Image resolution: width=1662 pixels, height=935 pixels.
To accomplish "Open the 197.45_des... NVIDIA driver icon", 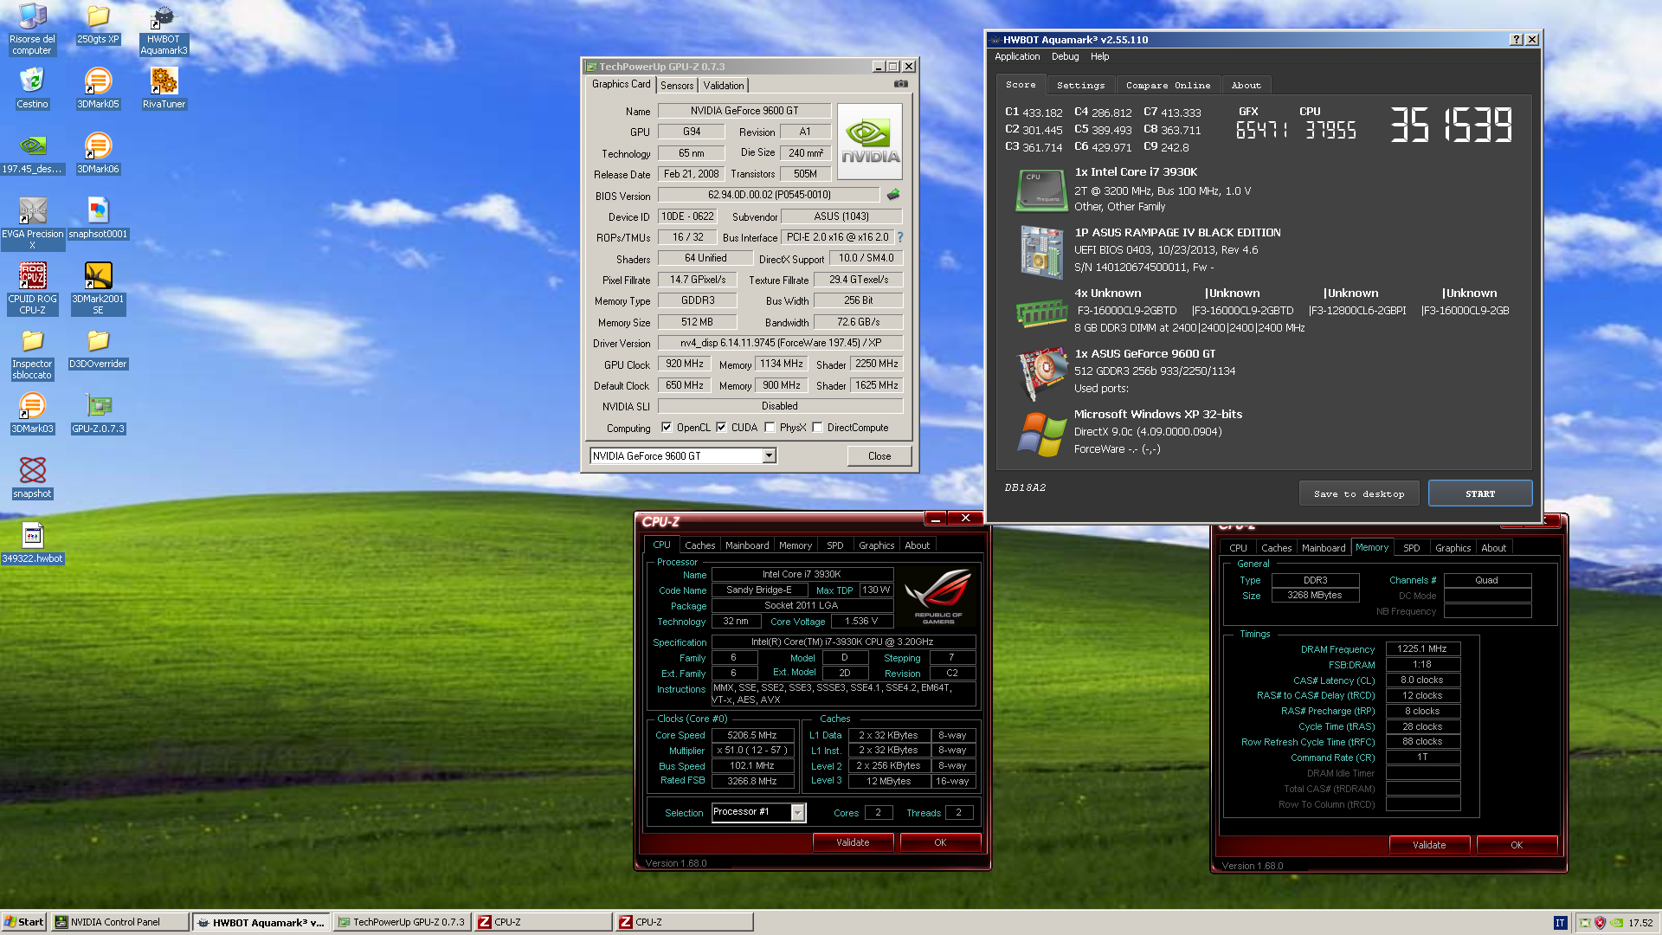I will [32, 153].
